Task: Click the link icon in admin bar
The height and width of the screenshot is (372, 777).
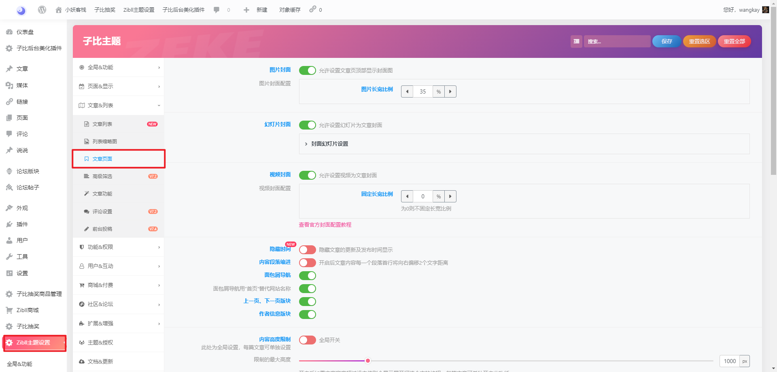Action: pos(312,9)
